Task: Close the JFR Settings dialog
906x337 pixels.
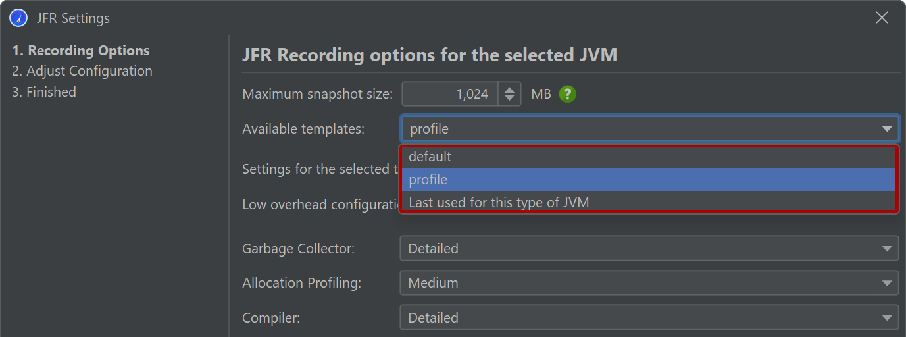Action: 882,18
